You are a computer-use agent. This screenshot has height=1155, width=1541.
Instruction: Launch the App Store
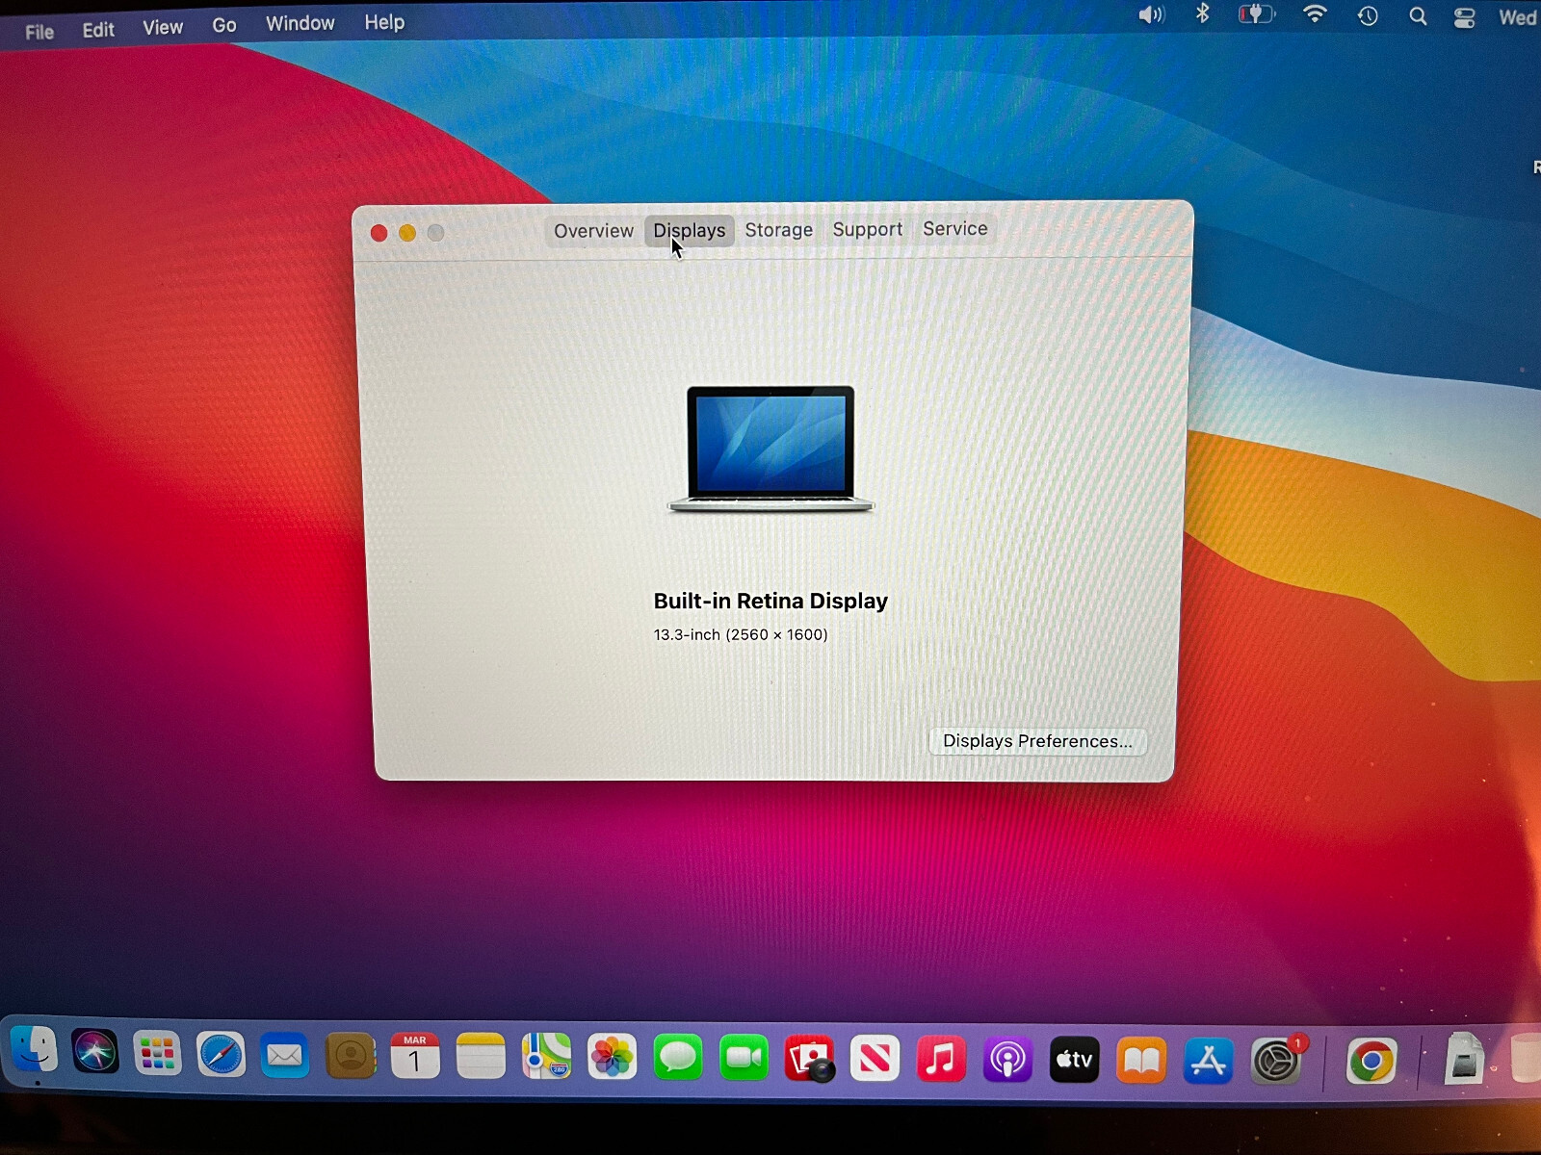(1208, 1062)
